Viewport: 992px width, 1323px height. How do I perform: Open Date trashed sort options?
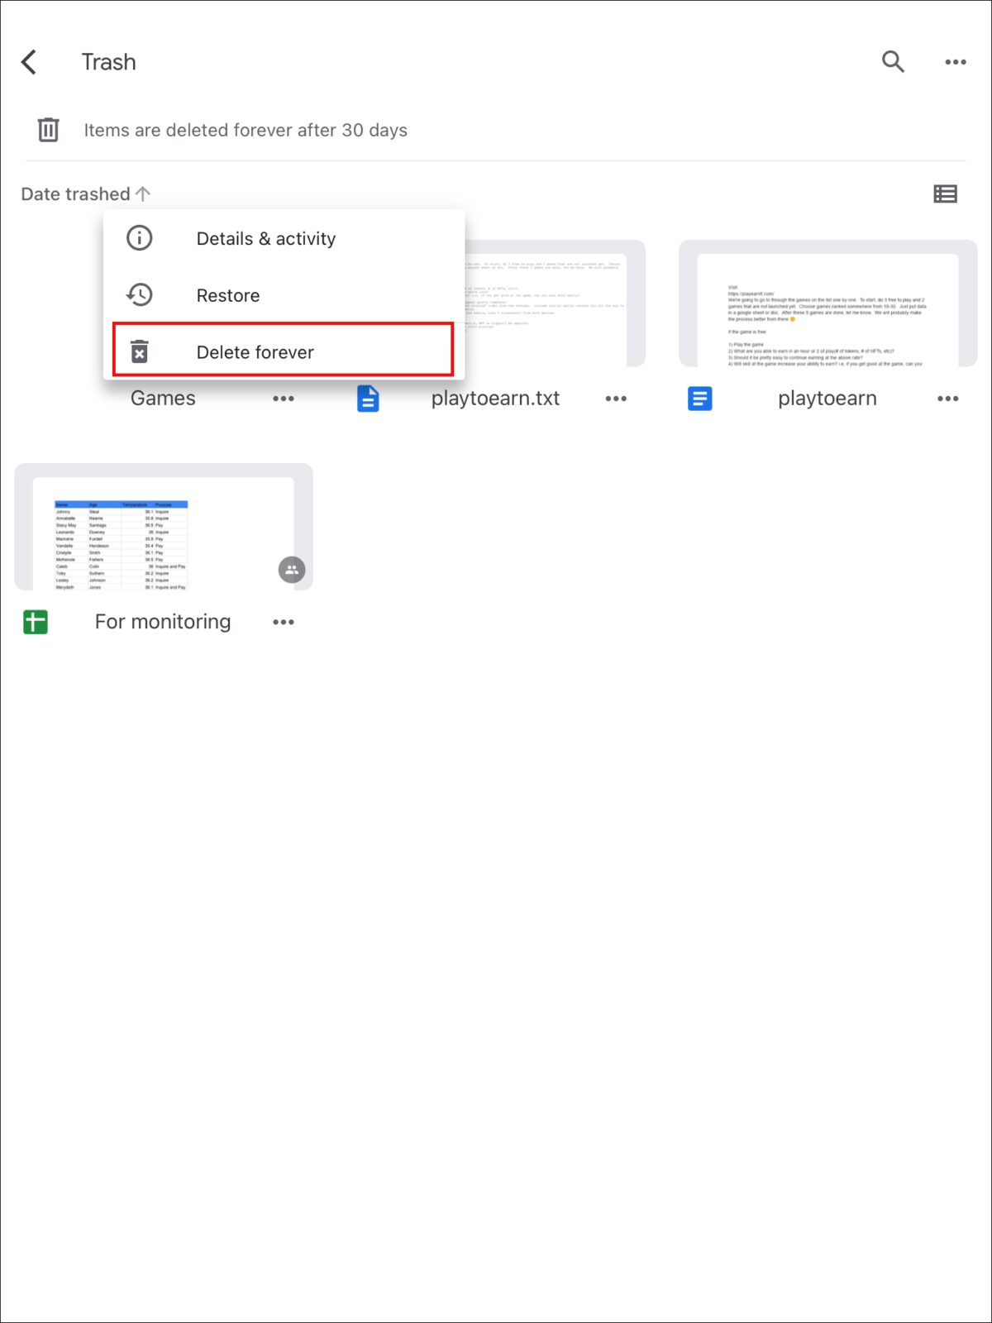point(75,194)
